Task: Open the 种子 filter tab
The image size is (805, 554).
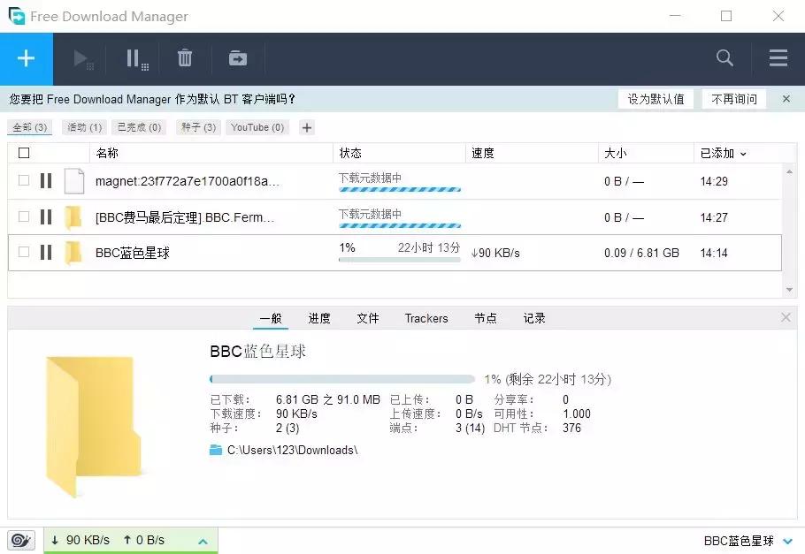Action: [x=197, y=126]
